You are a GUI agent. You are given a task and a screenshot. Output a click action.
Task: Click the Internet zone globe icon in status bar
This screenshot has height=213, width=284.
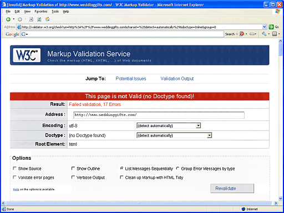[x=244, y=209]
